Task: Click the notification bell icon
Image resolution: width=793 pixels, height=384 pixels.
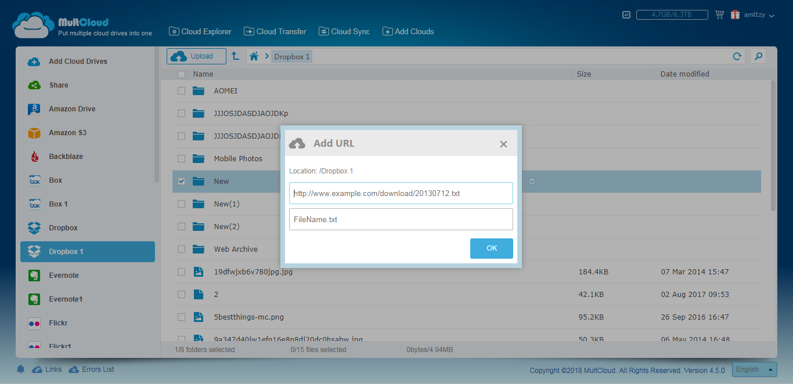Action: point(21,369)
